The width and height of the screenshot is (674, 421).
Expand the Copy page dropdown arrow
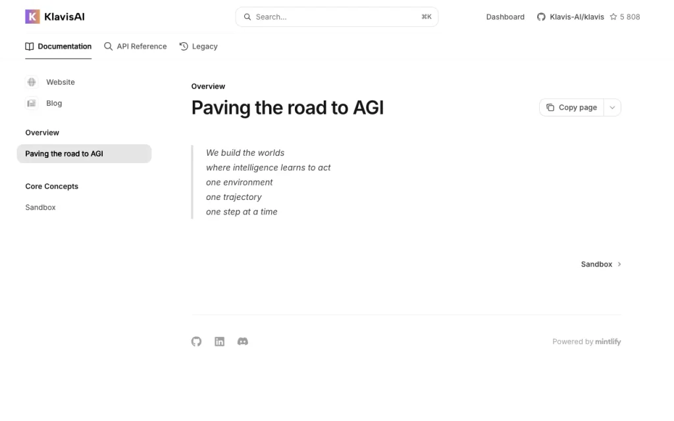(x=612, y=107)
